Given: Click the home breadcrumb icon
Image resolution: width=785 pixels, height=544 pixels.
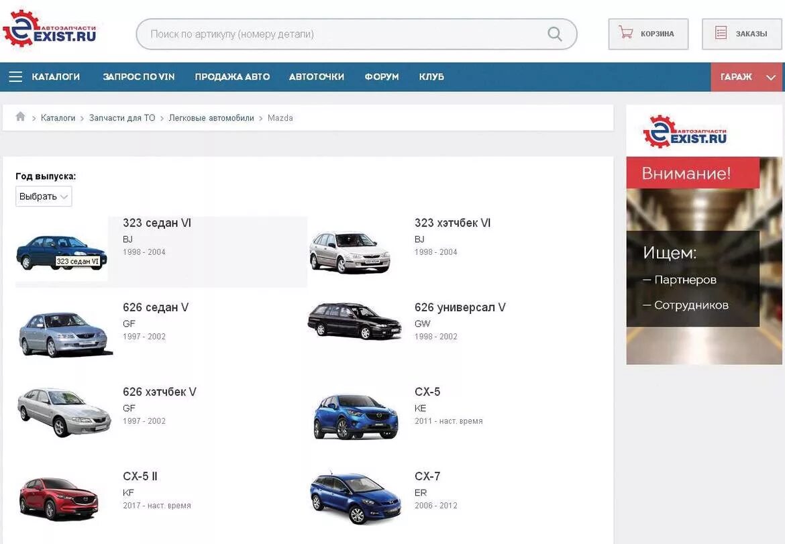Looking at the screenshot, I should (20, 117).
